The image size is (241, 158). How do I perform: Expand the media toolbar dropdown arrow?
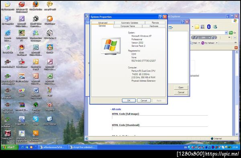coord(209,38)
